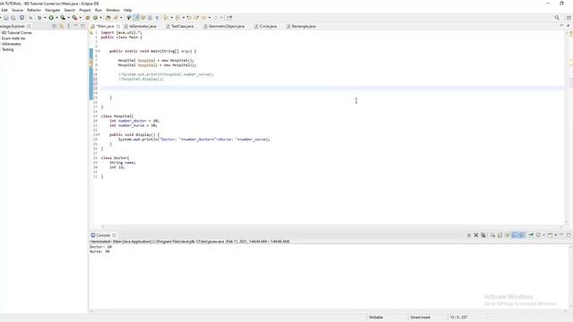Image resolution: width=573 pixels, height=322 pixels.
Task: Toggle Skip All Breakpoints
Action: (x=30, y=18)
